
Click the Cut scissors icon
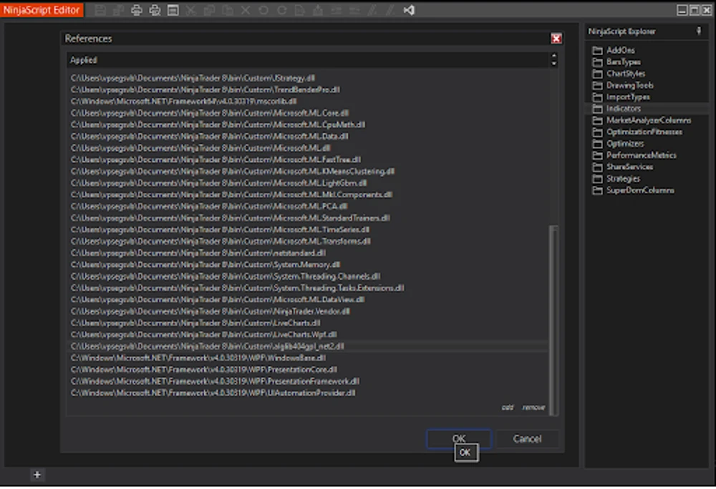191,10
